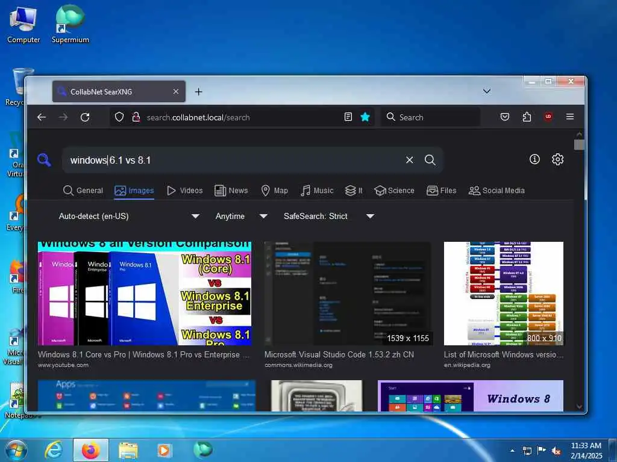Open the Action Center flag tray icon

(542, 451)
